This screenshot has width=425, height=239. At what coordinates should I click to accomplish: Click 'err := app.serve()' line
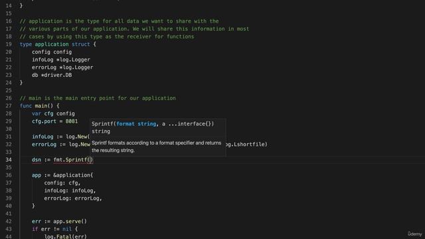click(59, 221)
